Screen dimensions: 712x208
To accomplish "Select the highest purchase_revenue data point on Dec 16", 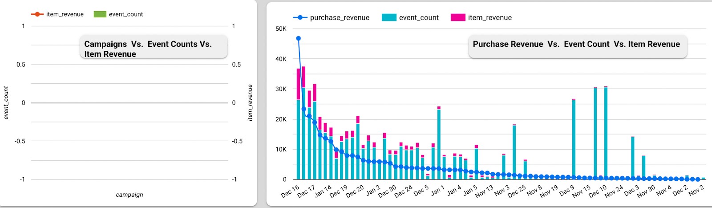I will tap(299, 38).
